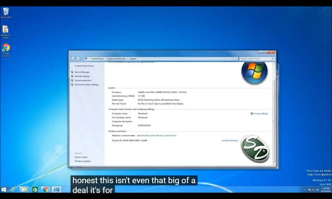Click the back navigation arrow button

(x=73, y=59)
